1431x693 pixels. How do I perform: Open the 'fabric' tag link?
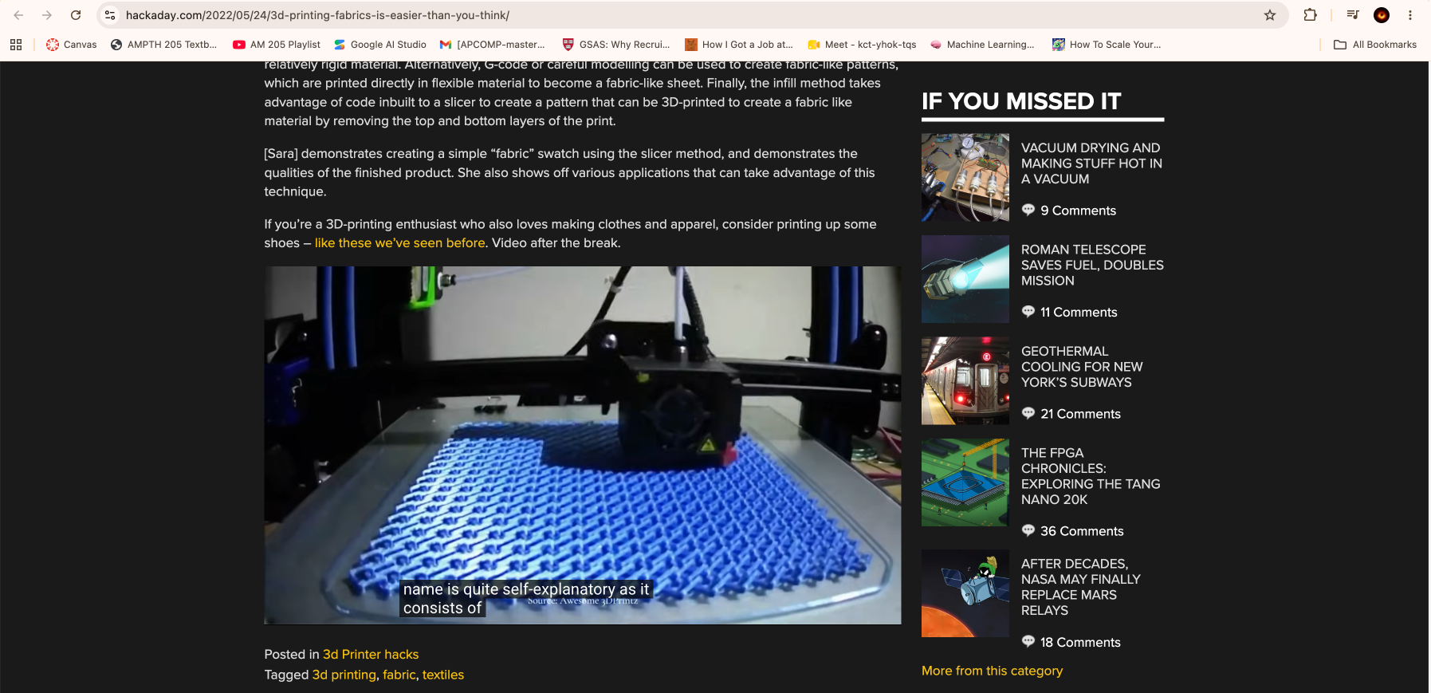tap(399, 675)
